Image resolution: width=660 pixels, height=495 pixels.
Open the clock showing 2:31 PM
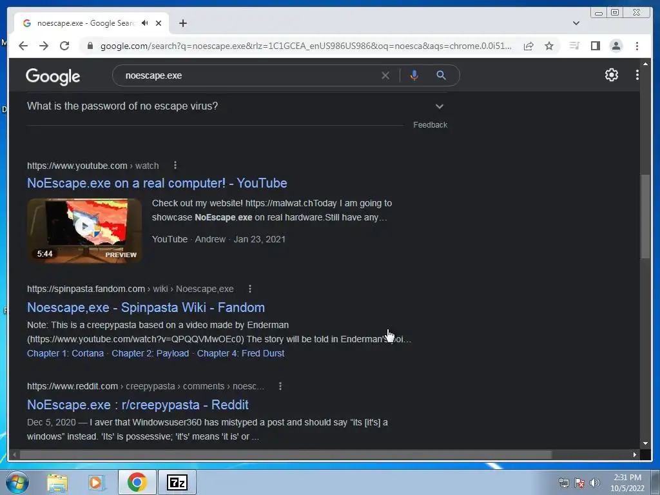(x=627, y=483)
